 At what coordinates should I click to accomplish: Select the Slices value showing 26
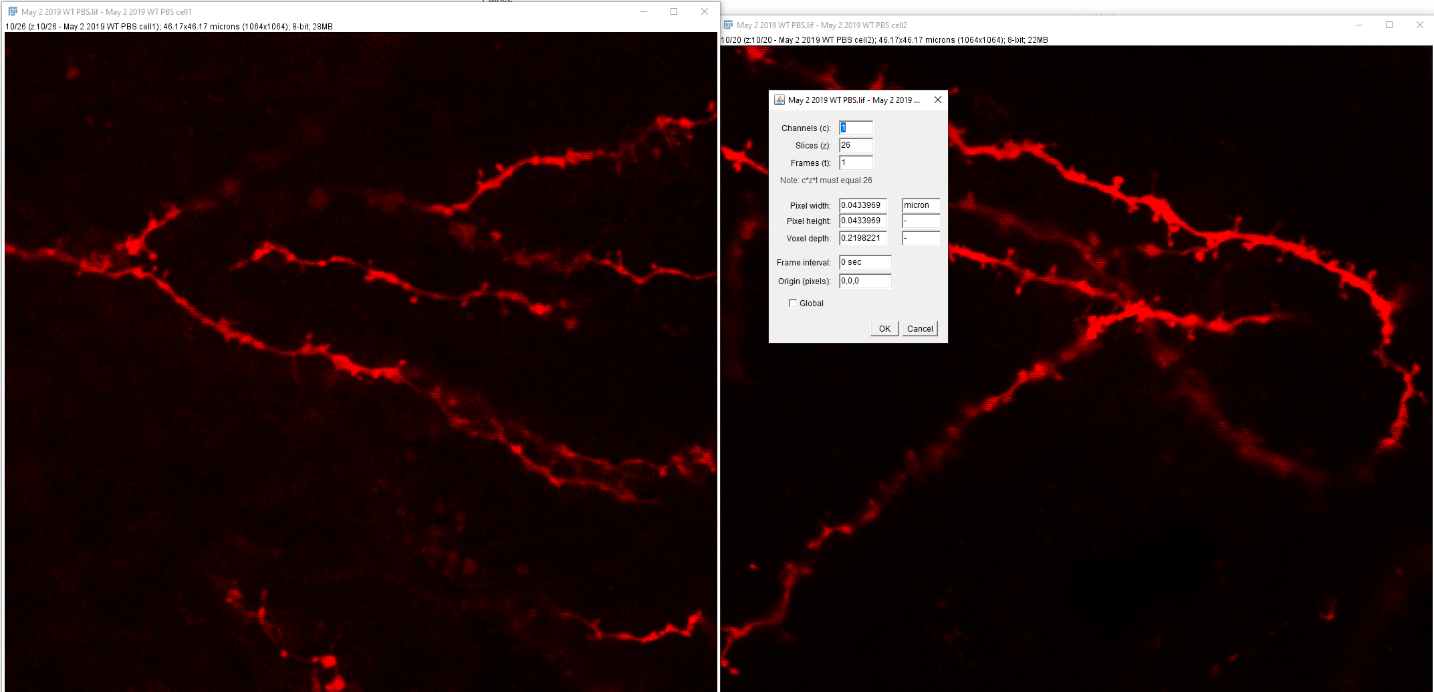855,145
